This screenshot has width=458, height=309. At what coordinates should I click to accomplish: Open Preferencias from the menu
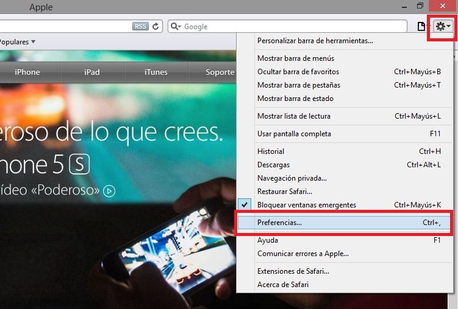(x=344, y=223)
